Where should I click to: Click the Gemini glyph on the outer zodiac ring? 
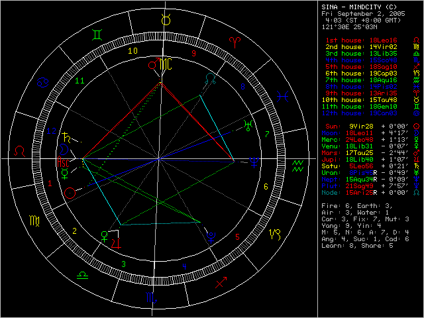[x=97, y=35]
